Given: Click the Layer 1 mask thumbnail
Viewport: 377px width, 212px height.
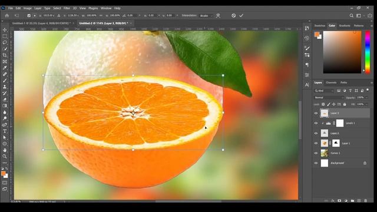Looking at the screenshot, I should click(336, 143).
